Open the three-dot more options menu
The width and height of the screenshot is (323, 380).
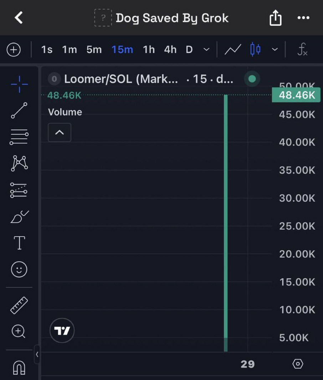[x=303, y=18]
